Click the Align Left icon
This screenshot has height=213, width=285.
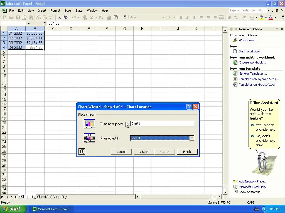pos(202,17)
